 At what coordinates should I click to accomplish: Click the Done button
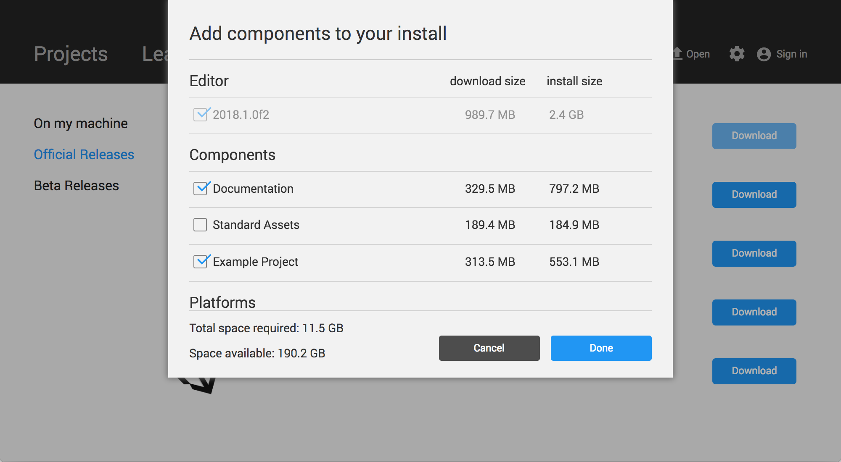[x=601, y=348]
